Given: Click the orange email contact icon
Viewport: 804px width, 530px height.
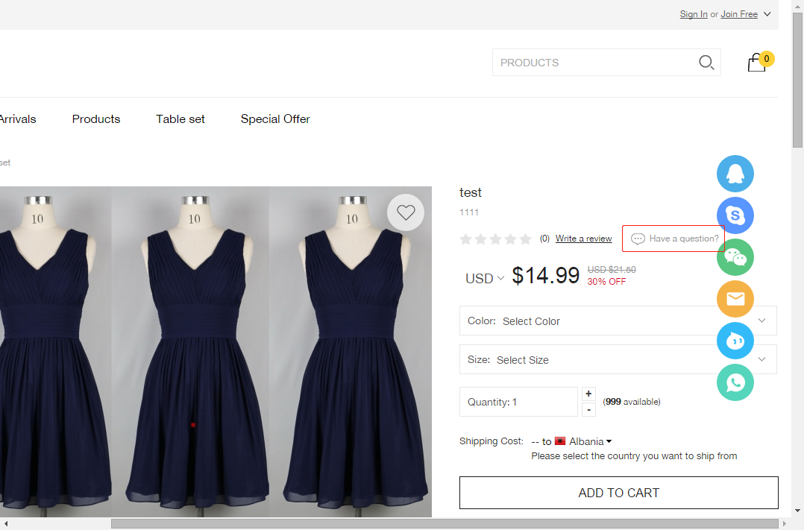Looking at the screenshot, I should click(x=735, y=299).
